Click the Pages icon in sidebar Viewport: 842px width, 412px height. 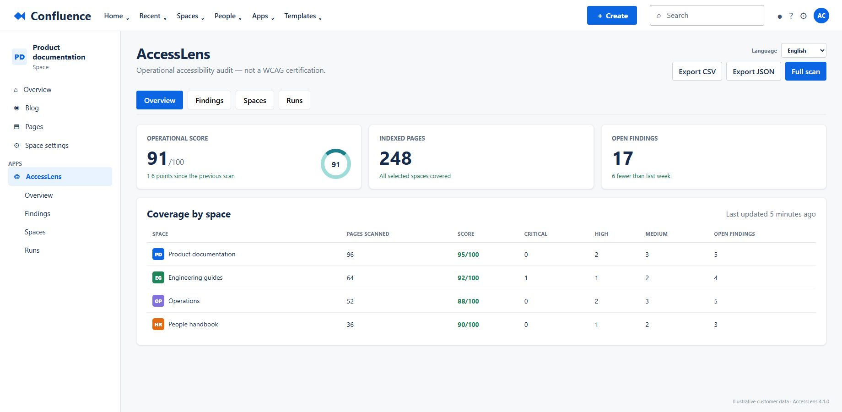17,127
